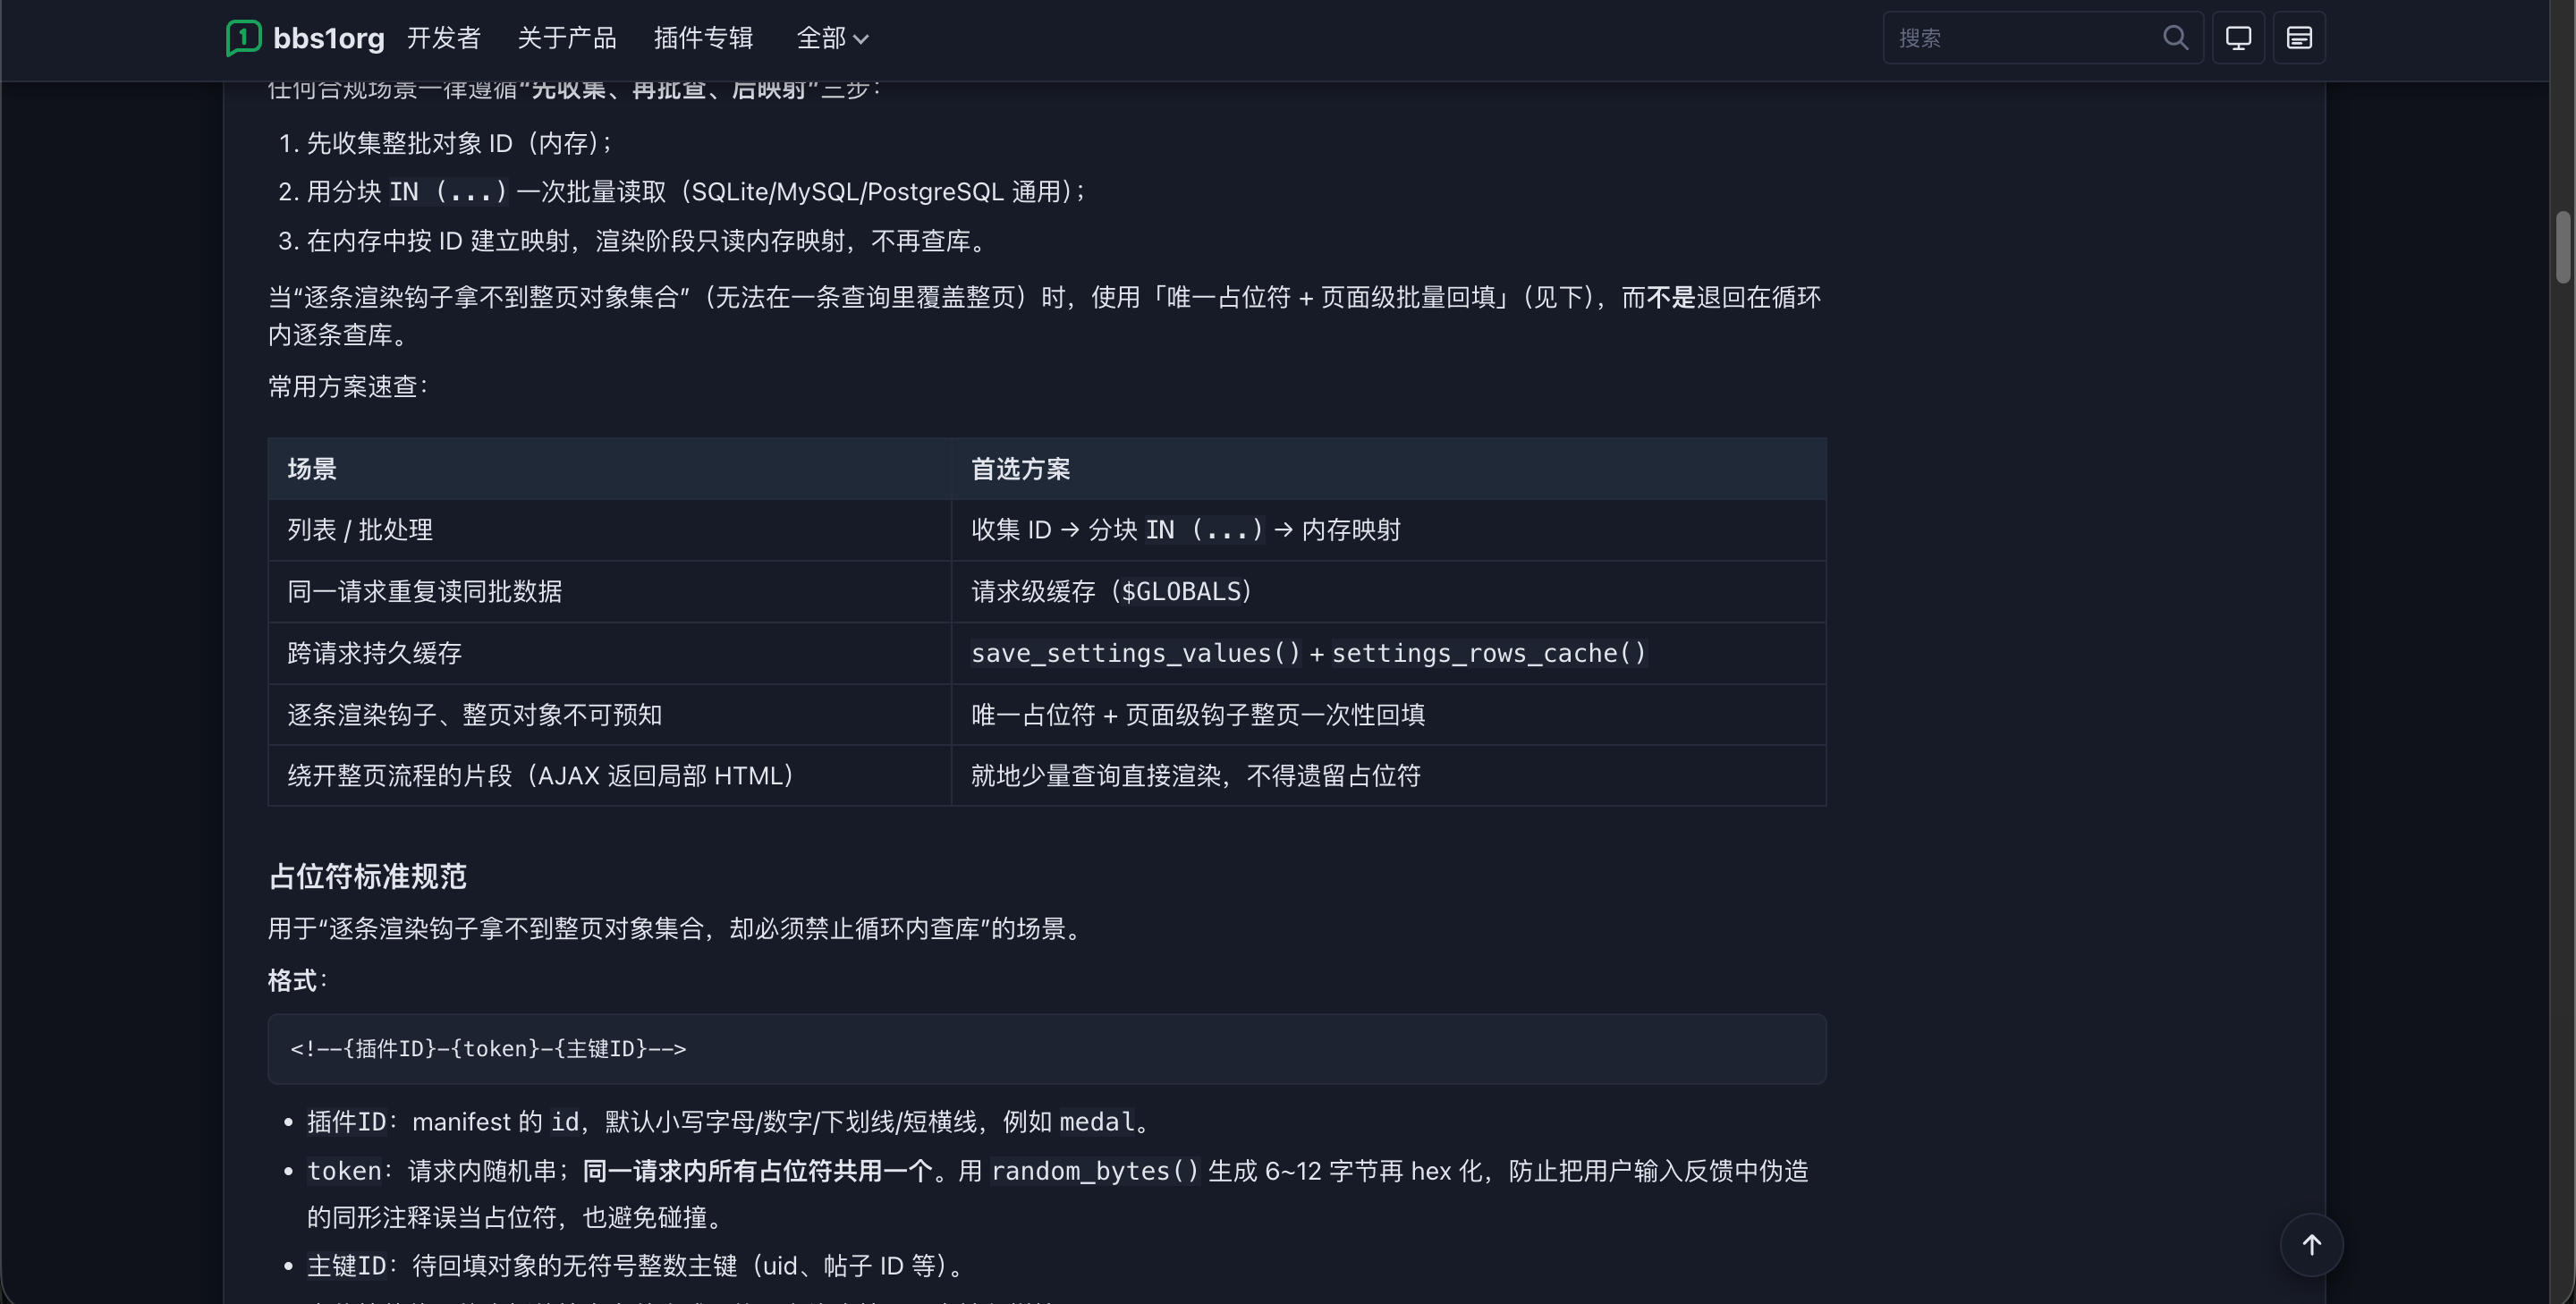This screenshot has height=1304, width=2576.
Task: Click the 常用方案速查 paragraph
Action: (348, 387)
